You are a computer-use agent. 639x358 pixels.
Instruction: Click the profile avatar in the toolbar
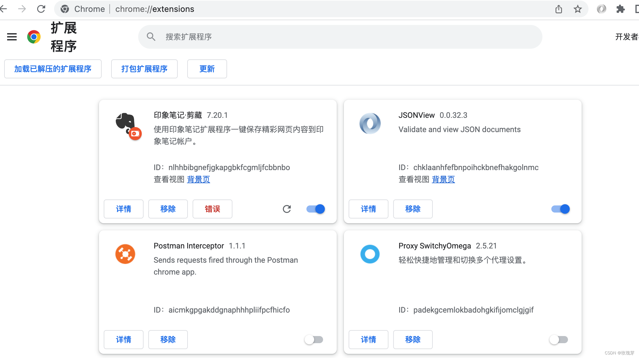(601, 9)
